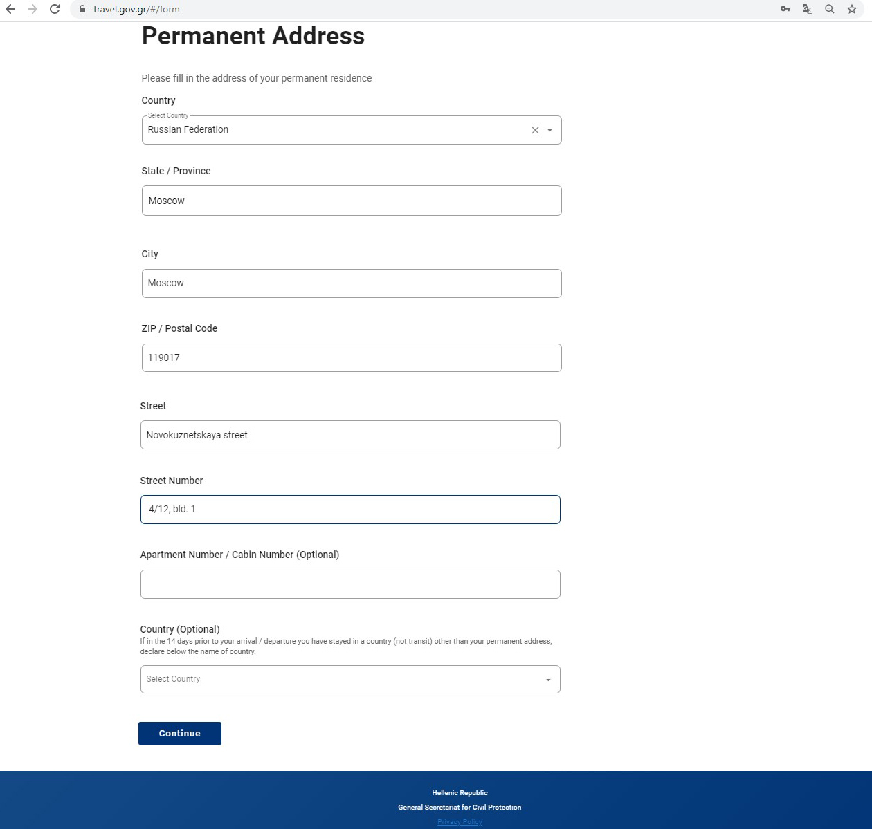The image size is (872, 829).
Task: Expand the permanent address Country dropdown arrow
Action: pyautogui.click(x=550, y=130)
